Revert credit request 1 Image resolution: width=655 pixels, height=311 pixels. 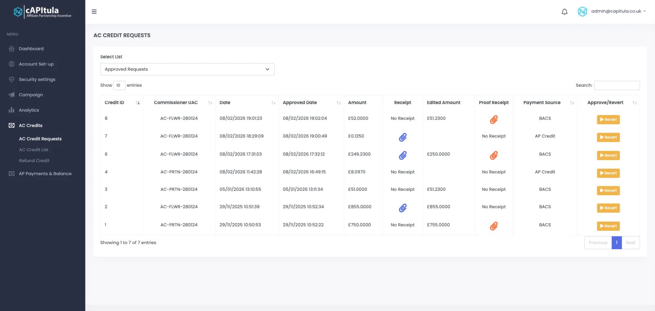click(x=608, y=226)
